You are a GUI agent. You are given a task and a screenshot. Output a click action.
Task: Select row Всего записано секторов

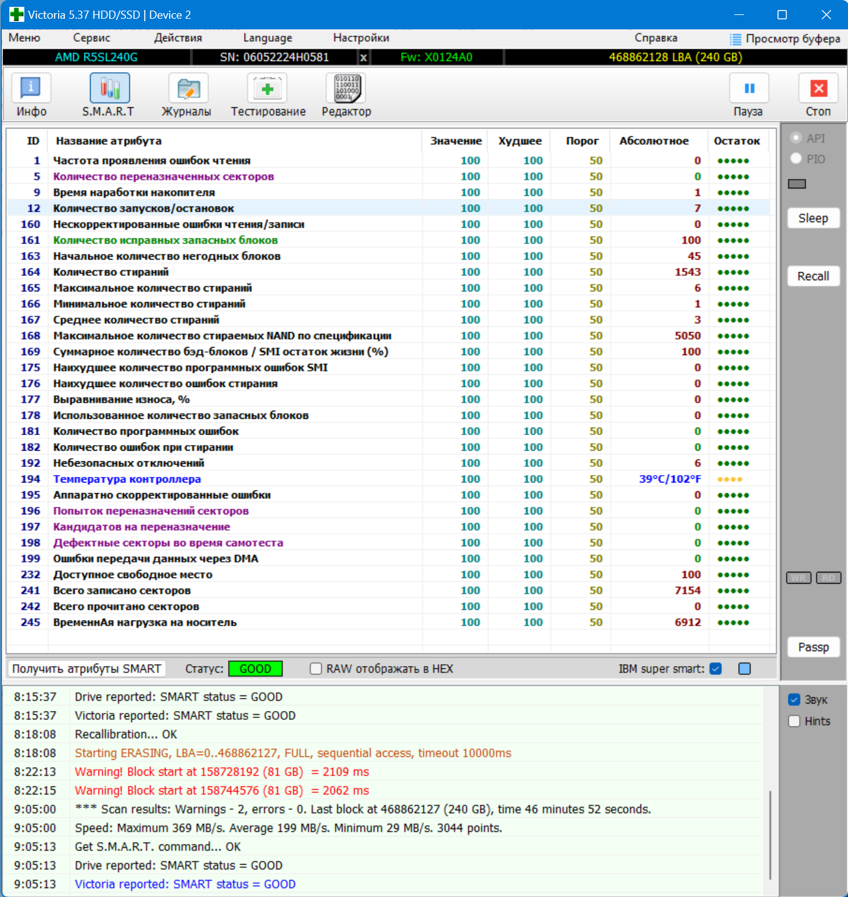point(388,591)
